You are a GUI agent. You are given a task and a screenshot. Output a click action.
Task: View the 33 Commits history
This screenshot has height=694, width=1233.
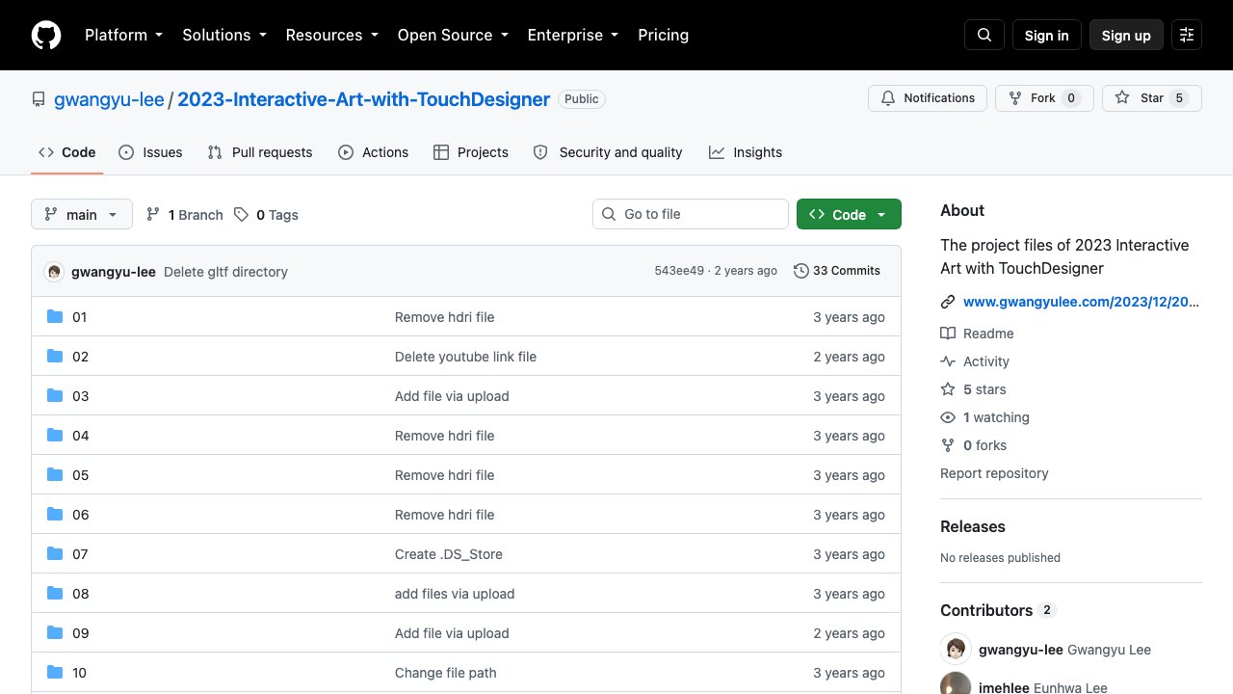(837, 271)
